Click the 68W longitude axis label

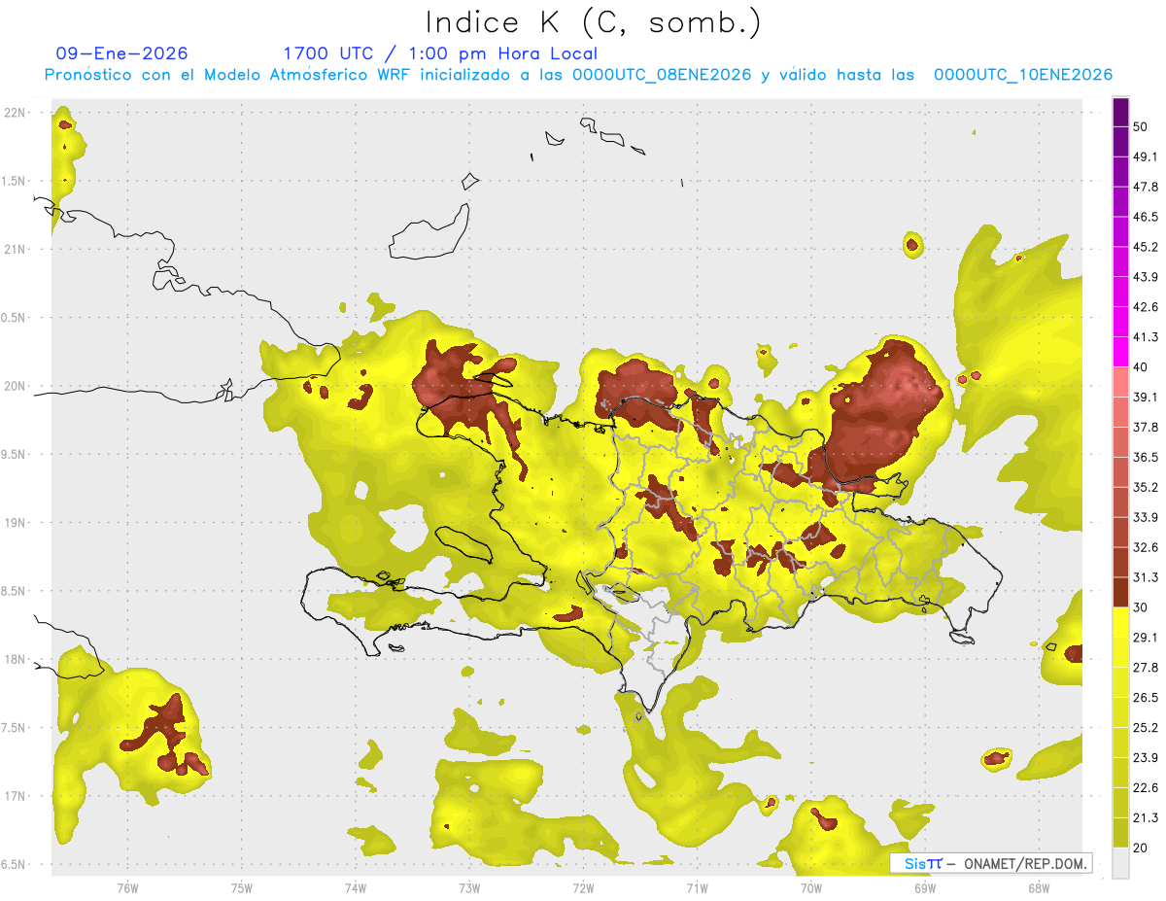(x=1038, y=888)
